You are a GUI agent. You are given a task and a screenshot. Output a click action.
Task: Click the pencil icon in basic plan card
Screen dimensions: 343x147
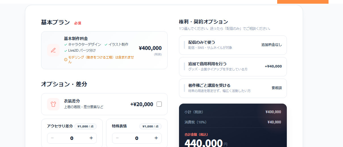[53, 50]
